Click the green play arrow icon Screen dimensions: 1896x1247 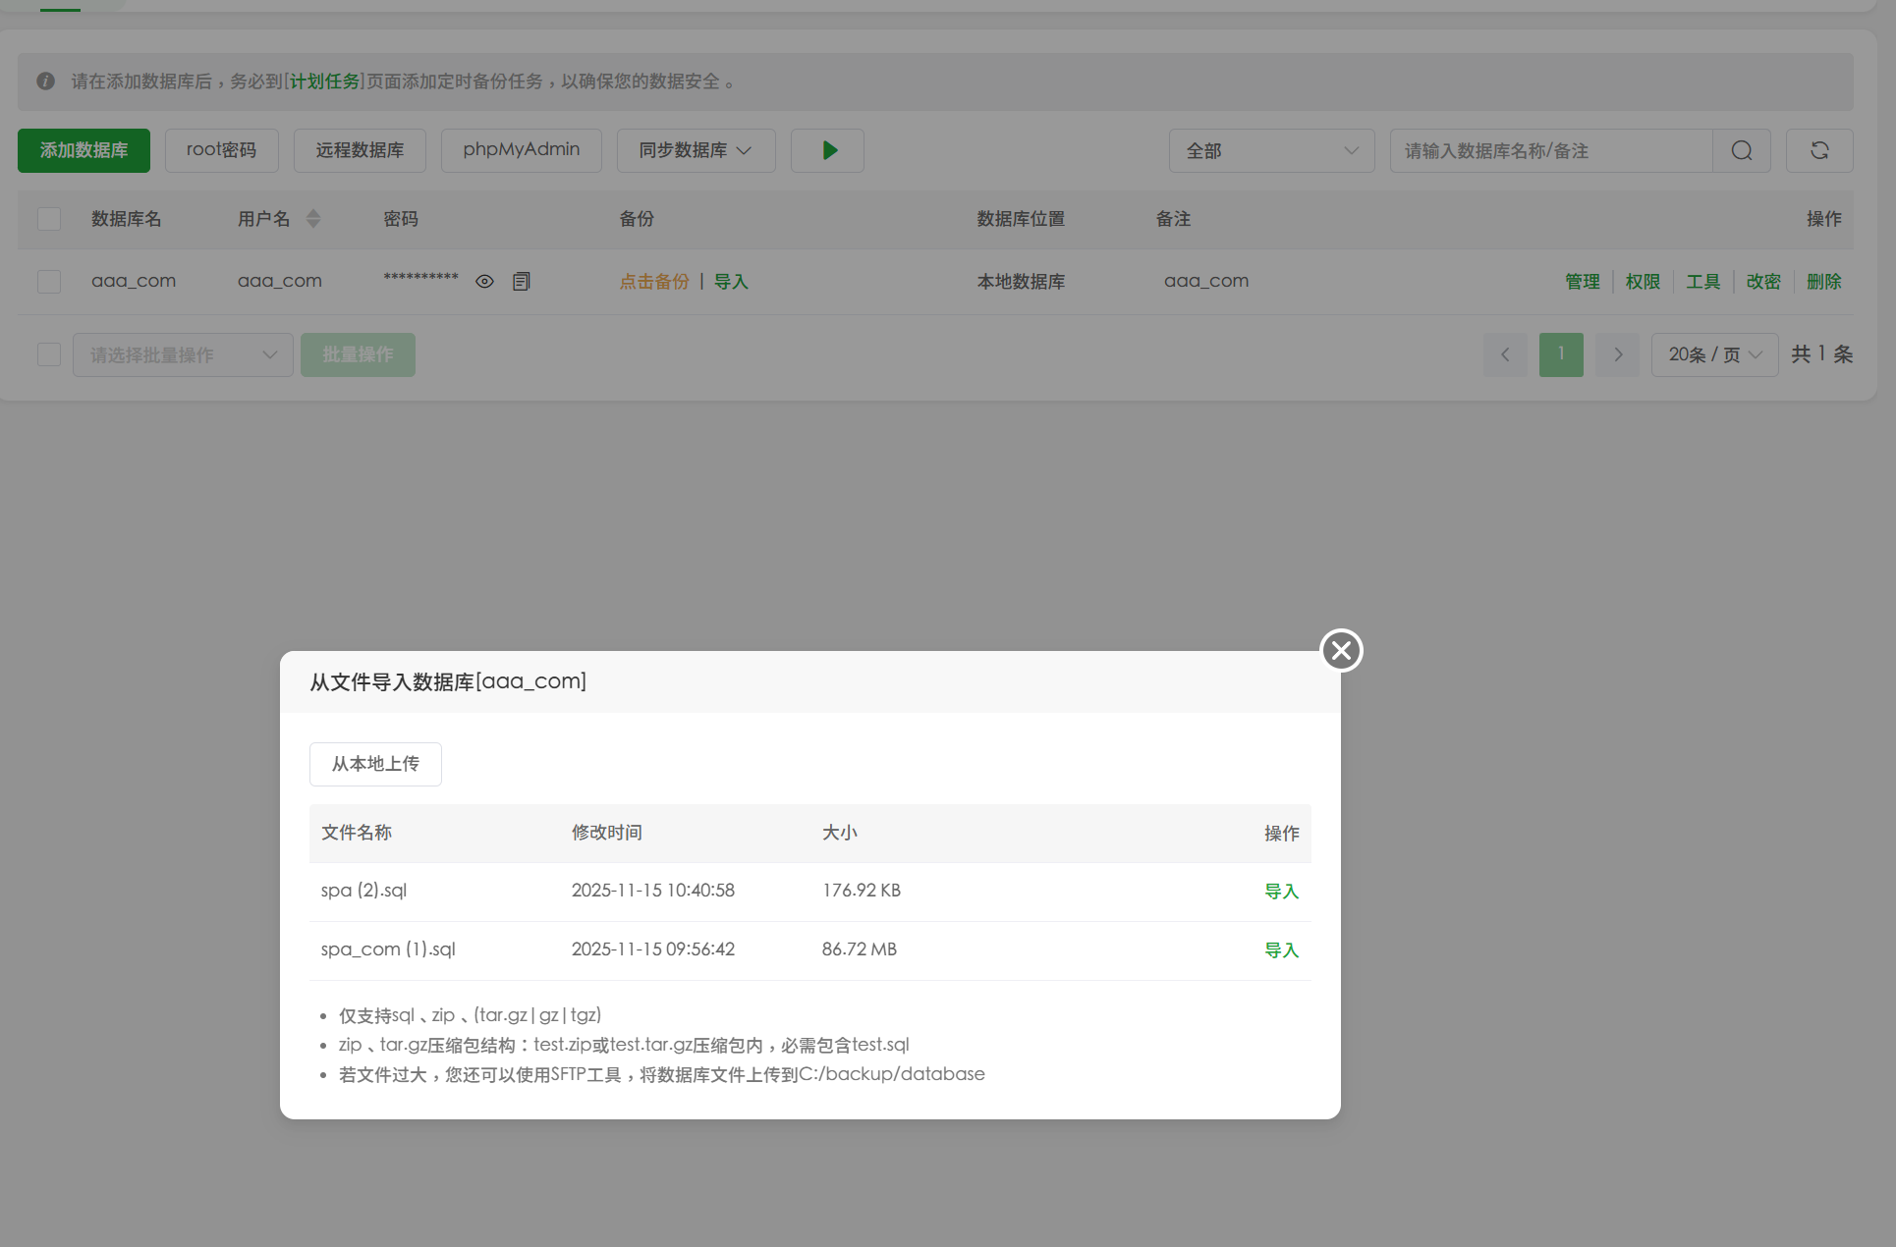pyautogui.click(x=828, y=150)
